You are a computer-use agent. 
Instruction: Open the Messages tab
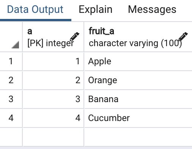click(x=152, y=9)
